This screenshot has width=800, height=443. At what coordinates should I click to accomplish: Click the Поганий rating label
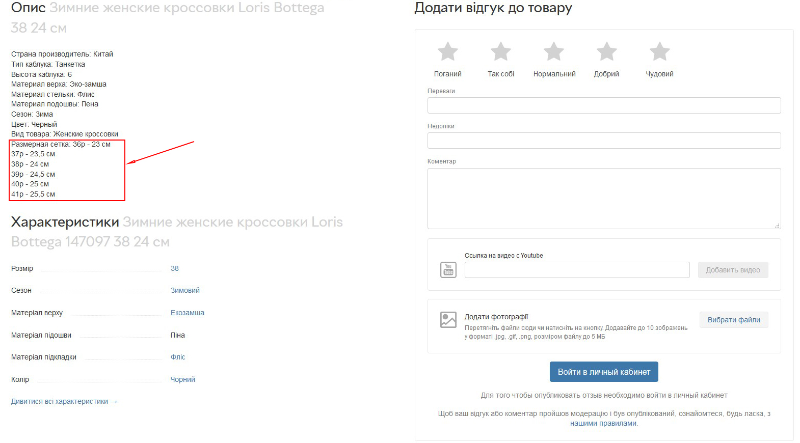448,74
